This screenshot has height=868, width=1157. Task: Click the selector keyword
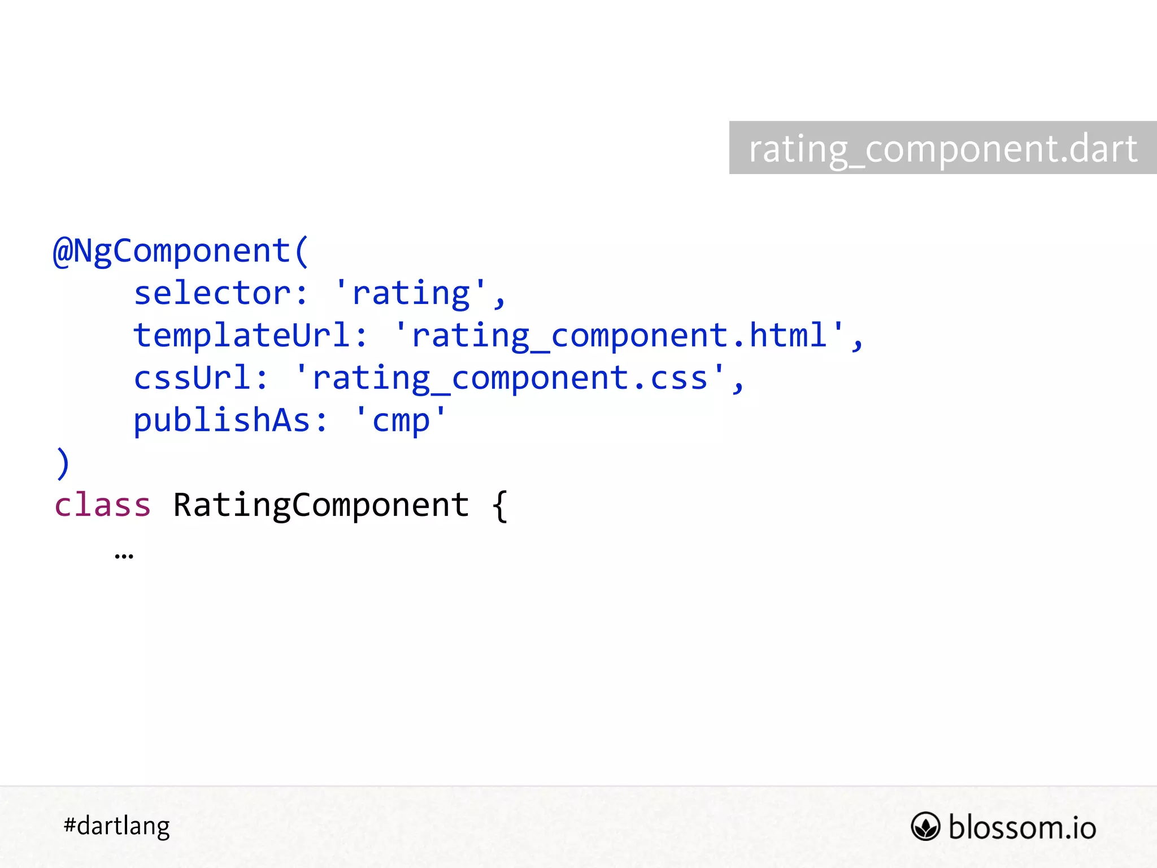[212, 294]
